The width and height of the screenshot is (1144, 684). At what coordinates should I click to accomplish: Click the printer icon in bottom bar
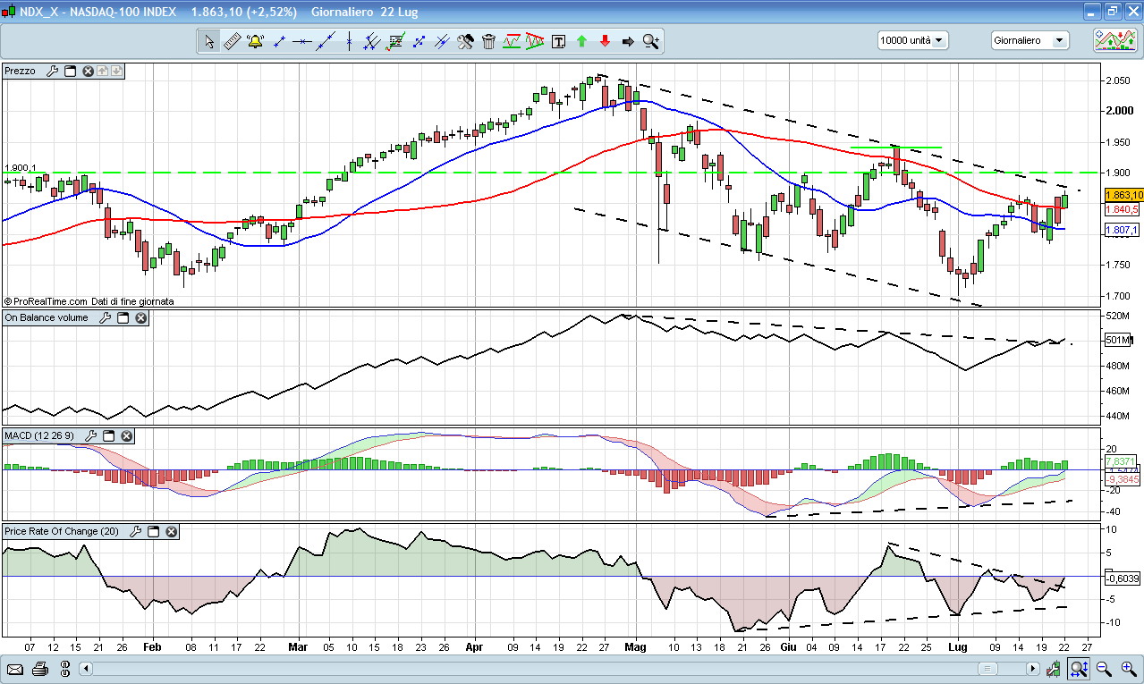[x=39, y=668]
